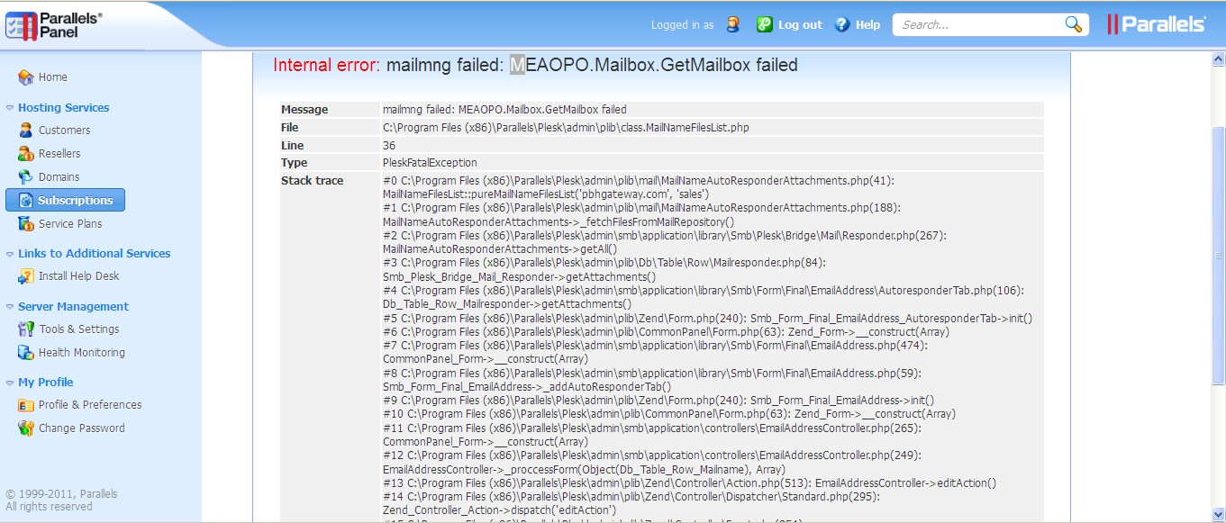
Task: Click the Customers person icon
Action: tap(25, 131)
